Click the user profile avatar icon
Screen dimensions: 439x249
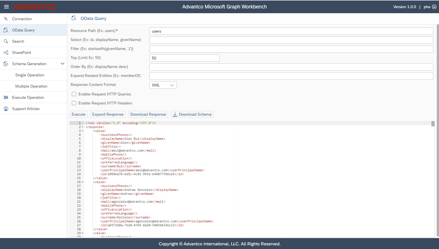click(x=434, y=7)
